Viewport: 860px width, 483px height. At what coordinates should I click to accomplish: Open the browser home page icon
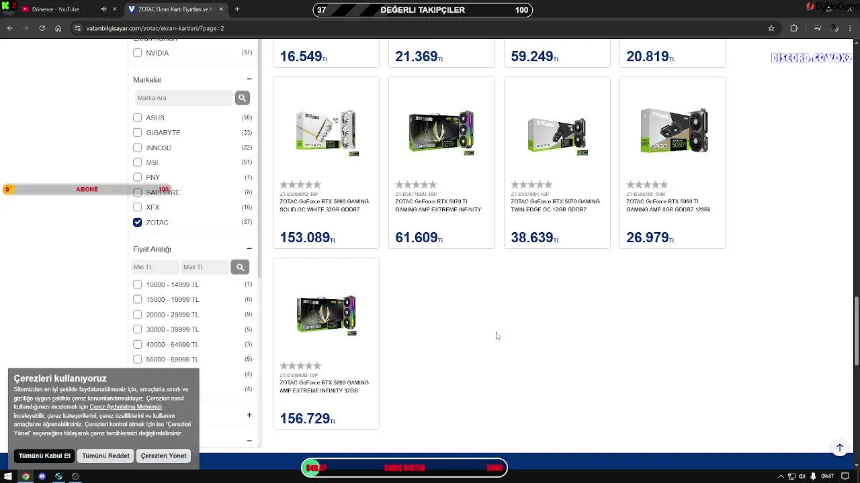point(58,28)
